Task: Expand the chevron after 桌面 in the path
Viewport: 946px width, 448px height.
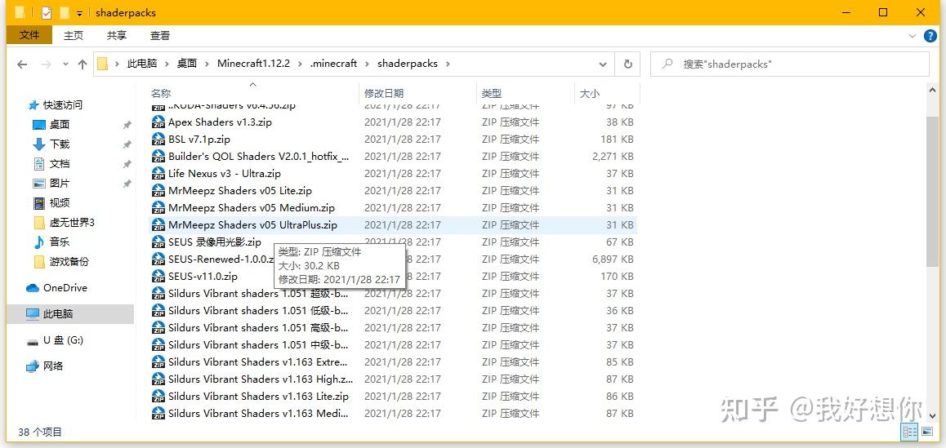Action: click(x=207, y=64)
